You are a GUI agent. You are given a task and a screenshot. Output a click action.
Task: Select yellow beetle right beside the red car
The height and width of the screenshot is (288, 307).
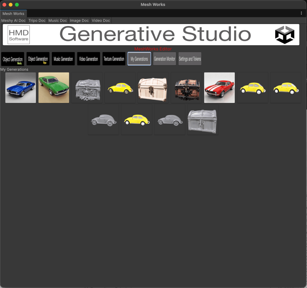pyautogui.click(x=252, y=88)
